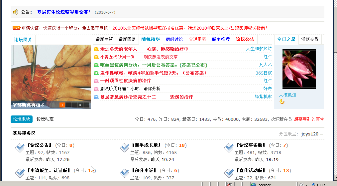This screenshot has width=337, height=186.
Task: Open the 基层医生论坛精彩辩论赛 announcement link
Action: pos(64,12)
